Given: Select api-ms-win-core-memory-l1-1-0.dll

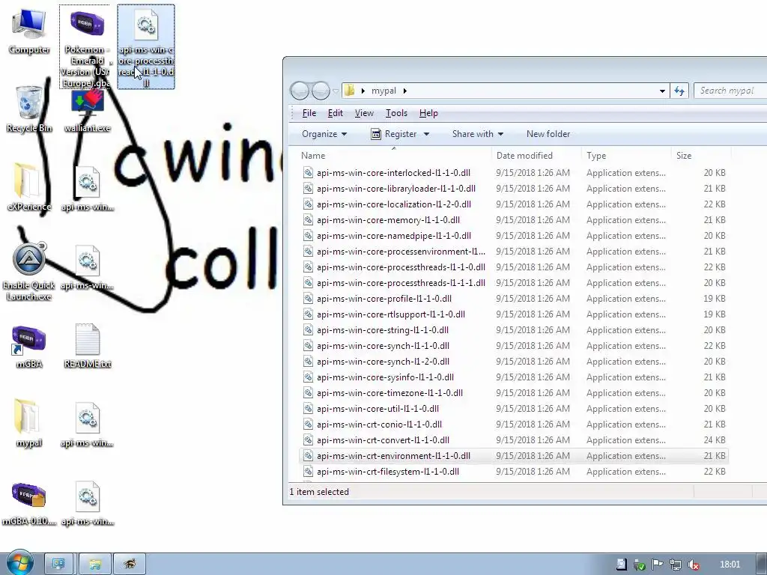Looking at the screenshot, I should point(514,220).
